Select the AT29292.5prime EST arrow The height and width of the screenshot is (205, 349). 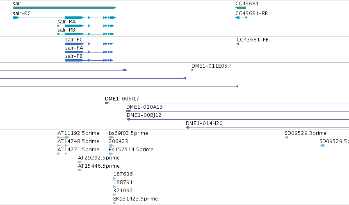pos(80,162)
